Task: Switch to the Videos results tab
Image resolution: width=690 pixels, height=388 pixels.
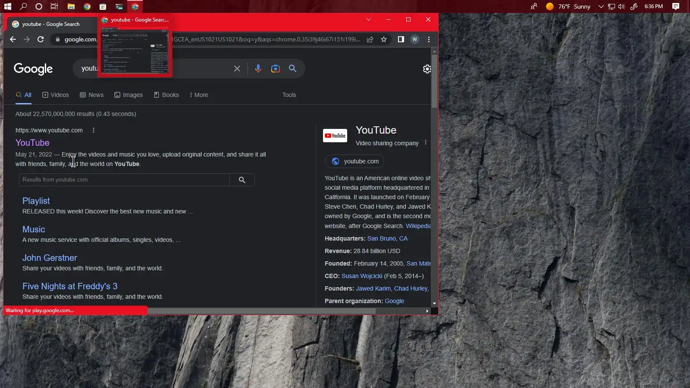Action: tap(56, 95)
